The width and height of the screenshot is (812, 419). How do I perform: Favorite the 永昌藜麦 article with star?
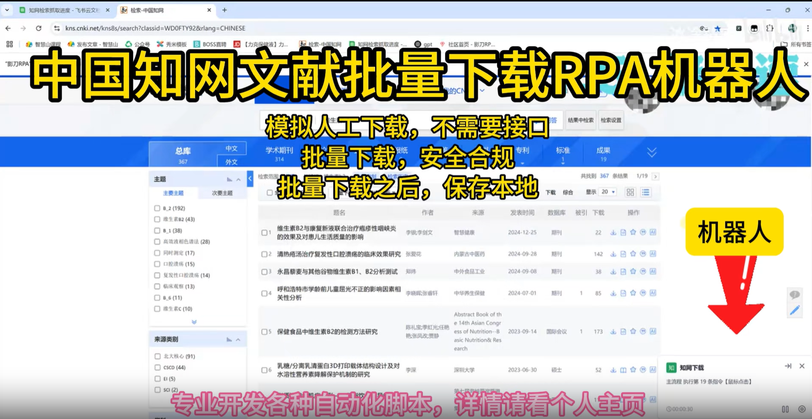coord(633,271)
